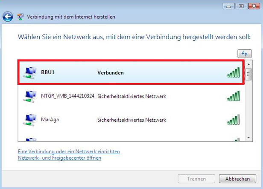Screen dimensions: 263x189
Task: Select the RBU1 network name
Action: pyautogui.click(x=48, y=72)
